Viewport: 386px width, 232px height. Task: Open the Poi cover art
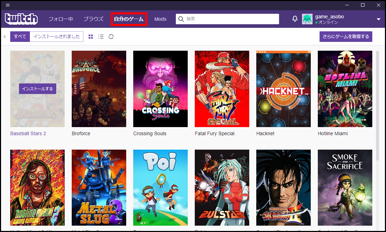[x=161, y=188]
